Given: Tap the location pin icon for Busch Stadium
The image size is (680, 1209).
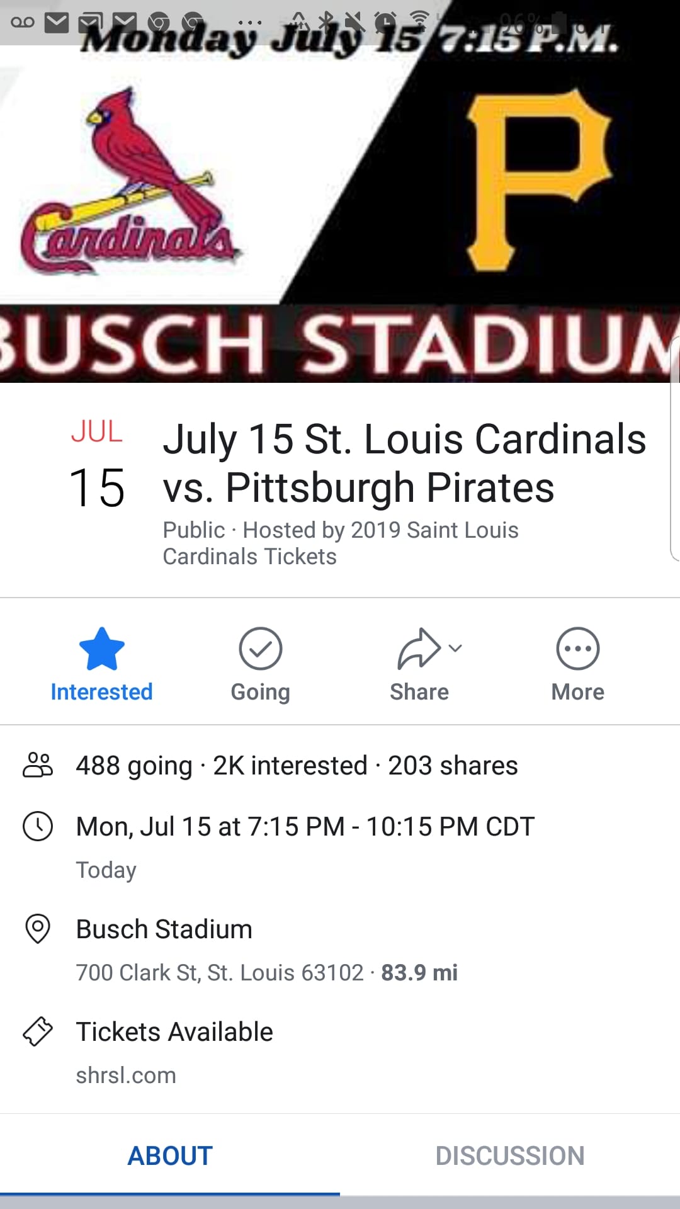Looking at the screenshot, I should pyautogui.click(x=38, y=929).
